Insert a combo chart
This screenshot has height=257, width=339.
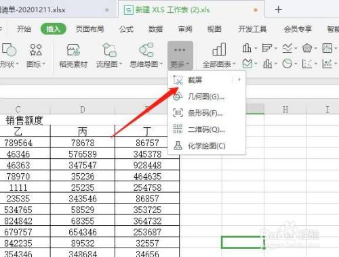(x=267, y=64)
